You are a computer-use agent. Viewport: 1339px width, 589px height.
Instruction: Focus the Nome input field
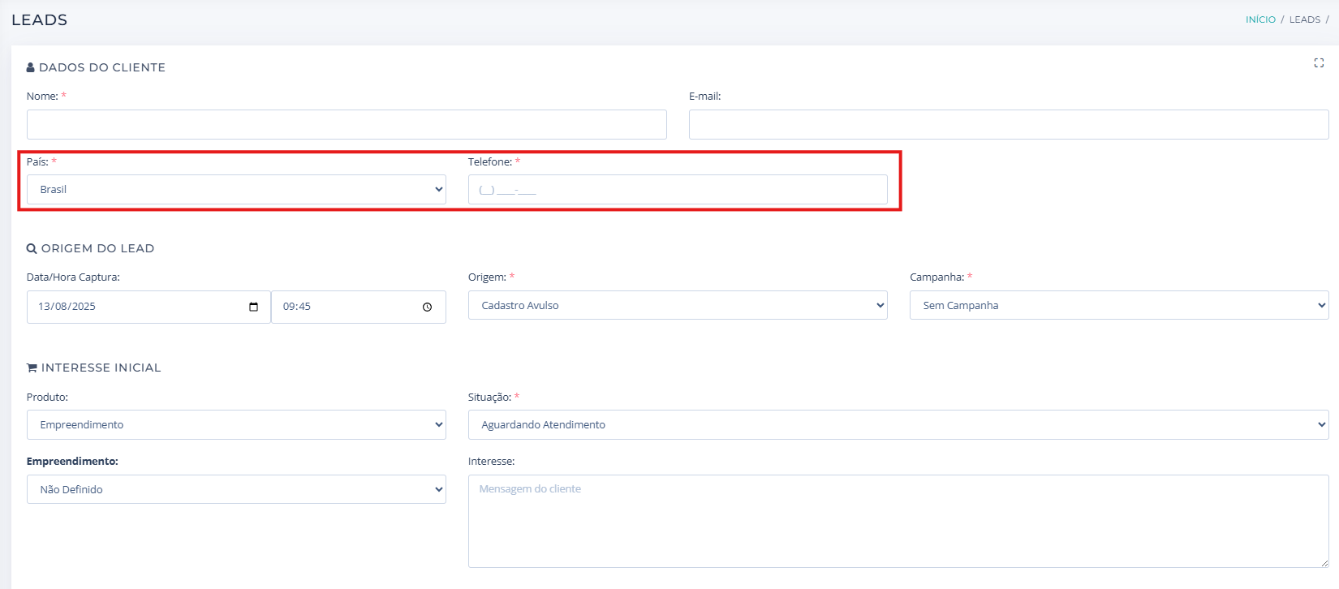coord(347,125)
